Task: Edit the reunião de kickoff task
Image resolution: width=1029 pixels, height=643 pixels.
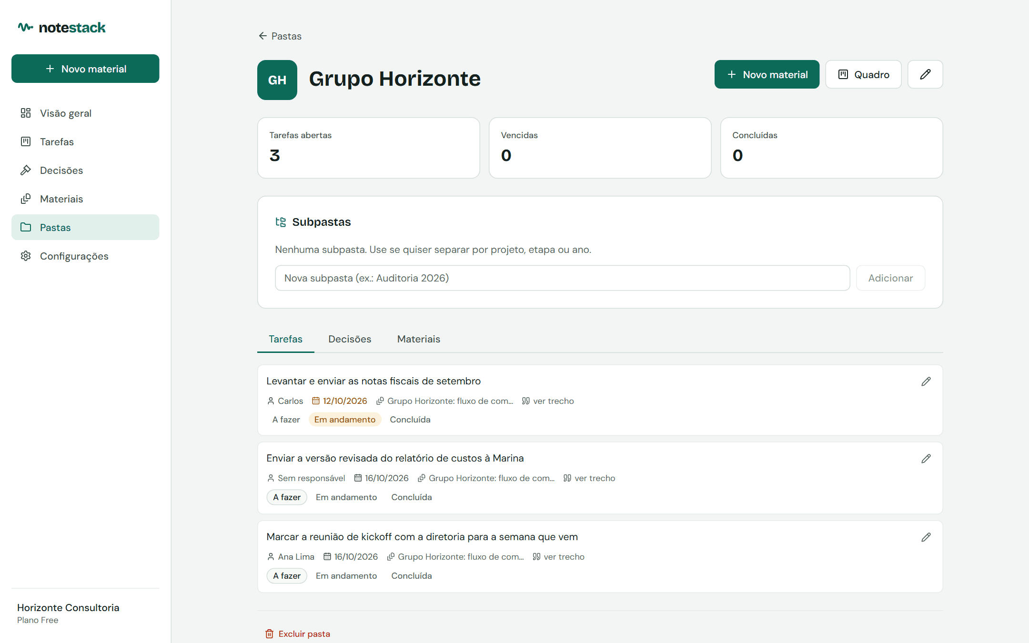Action: (x=926, y=537)
